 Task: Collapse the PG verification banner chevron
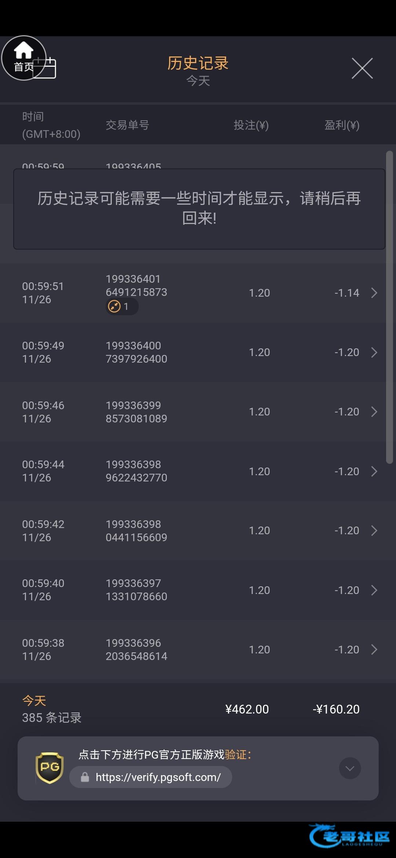(x=350, y=768)
